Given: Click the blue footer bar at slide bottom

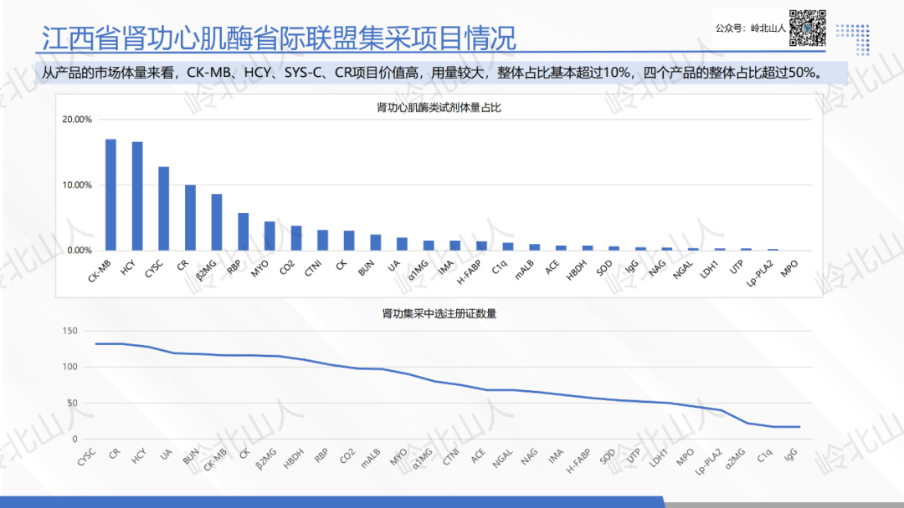Looking at the screenshot, I should (332, 502).
